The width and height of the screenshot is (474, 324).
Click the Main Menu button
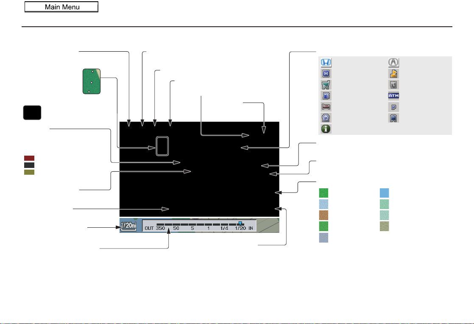tap(61, 7)
